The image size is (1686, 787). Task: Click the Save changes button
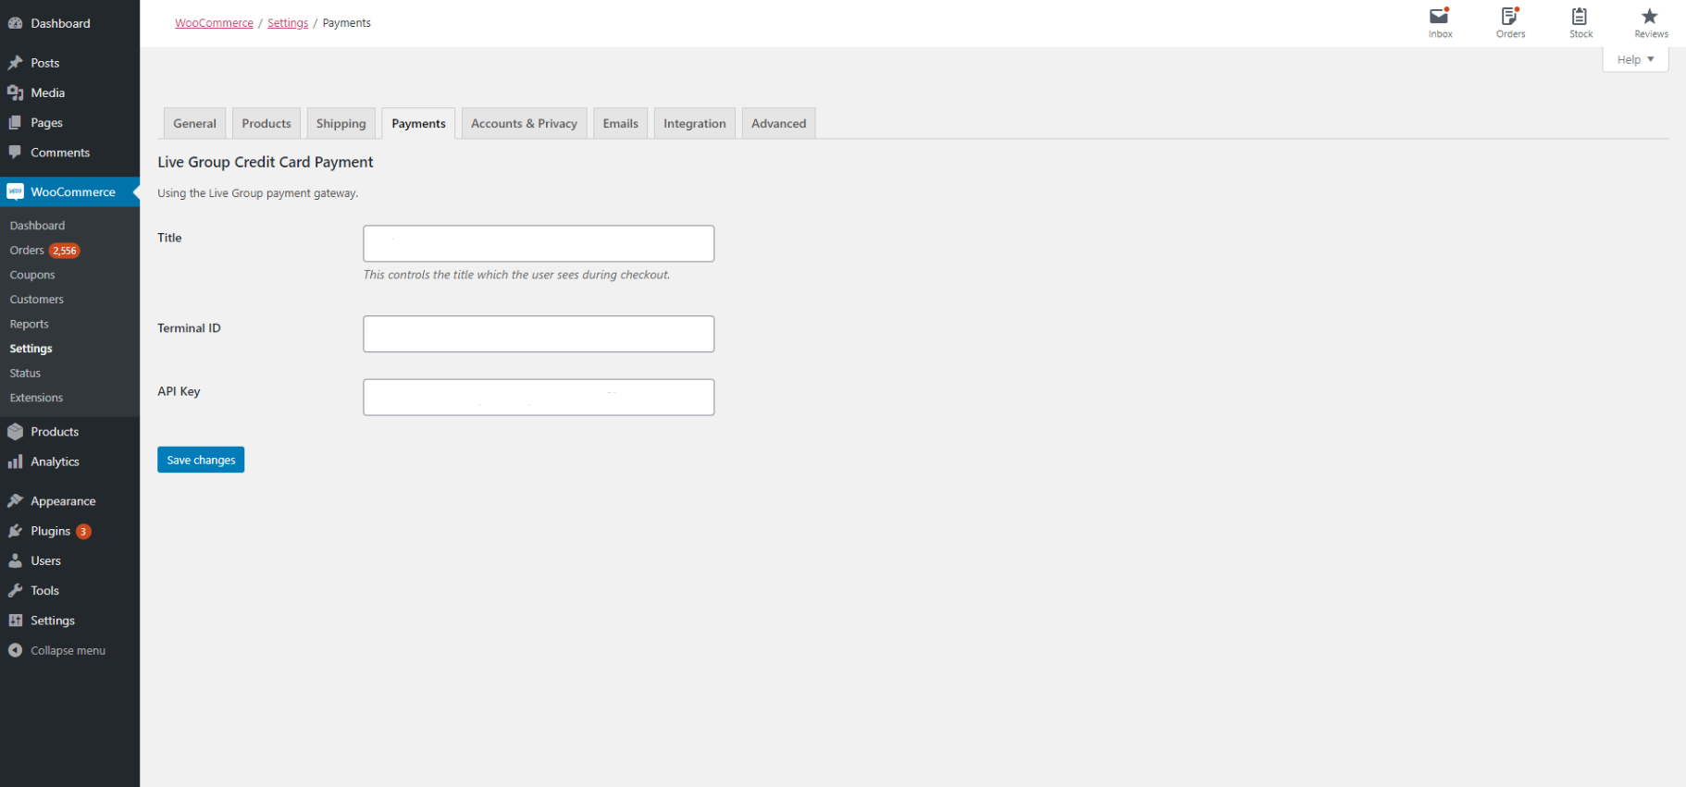click(x=201, y=460)
